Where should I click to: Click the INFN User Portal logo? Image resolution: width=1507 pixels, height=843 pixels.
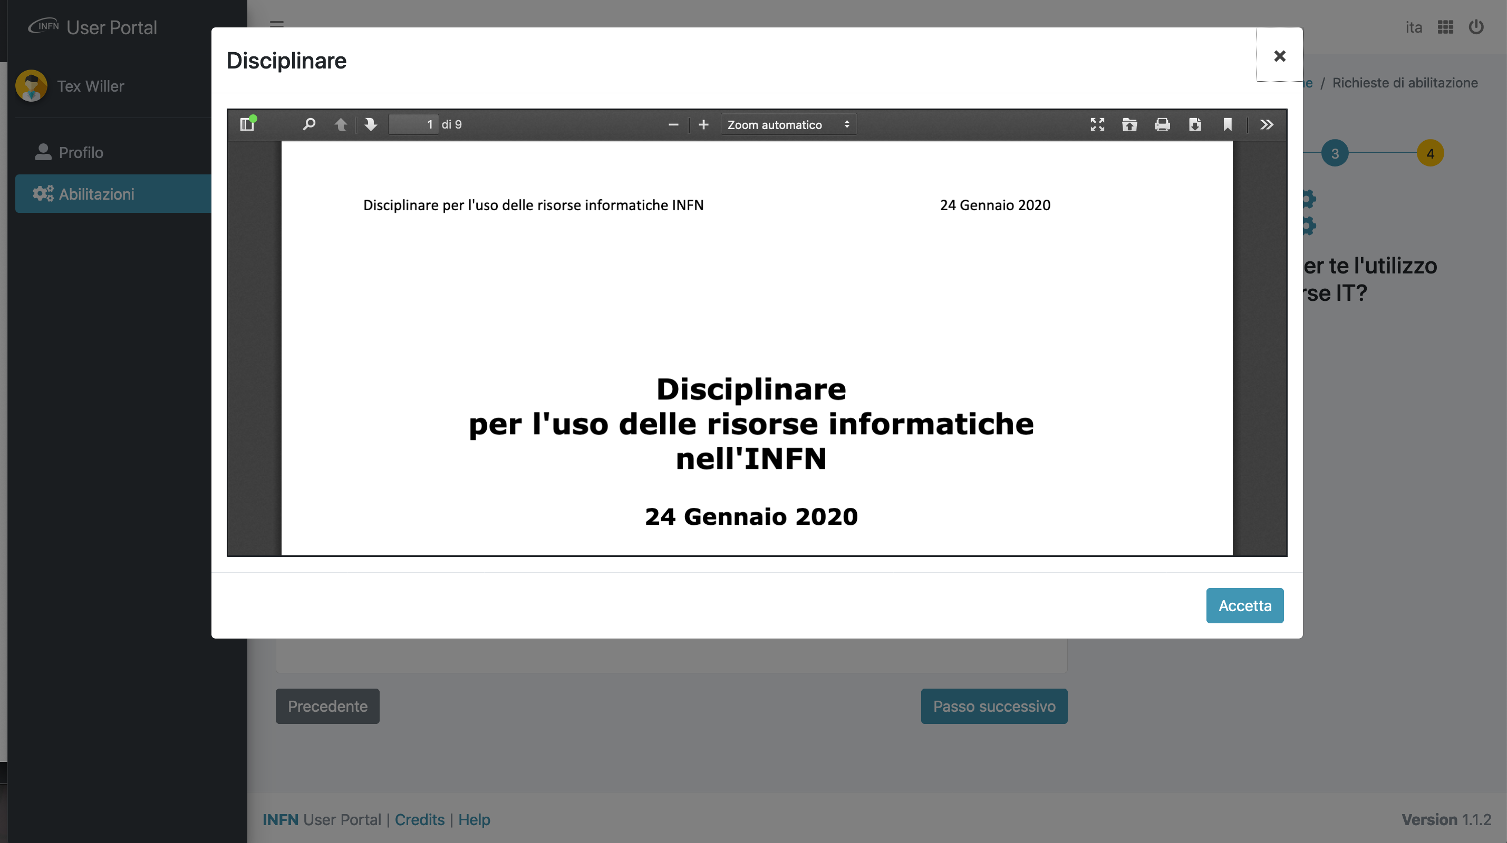coord(93,27)
